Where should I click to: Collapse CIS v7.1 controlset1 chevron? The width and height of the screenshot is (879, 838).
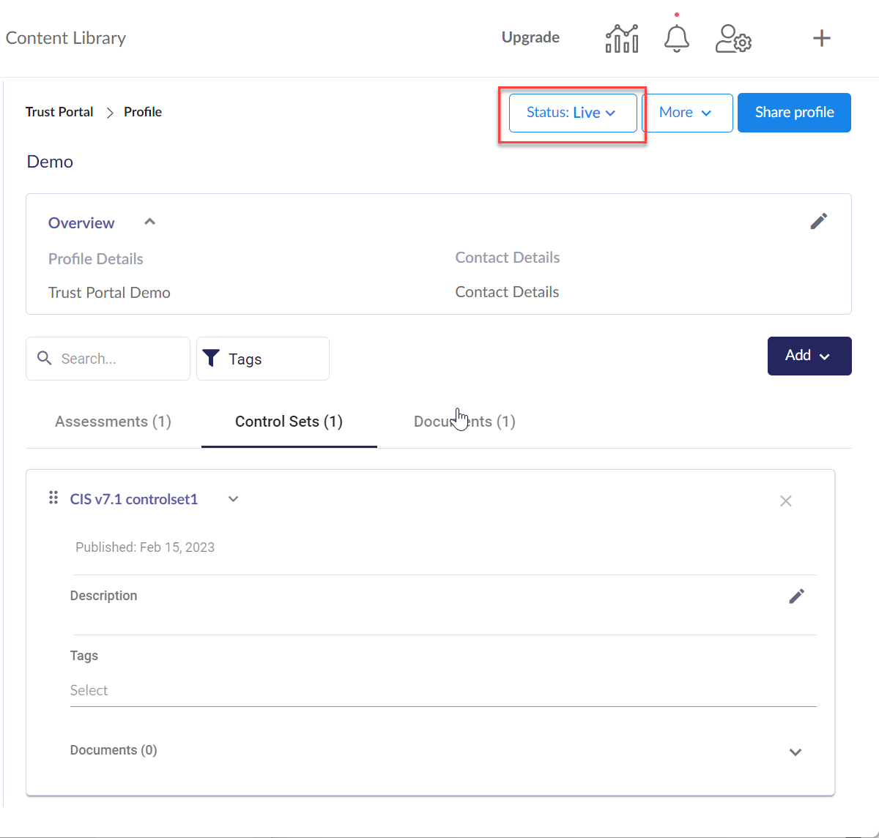coord(233,499)
